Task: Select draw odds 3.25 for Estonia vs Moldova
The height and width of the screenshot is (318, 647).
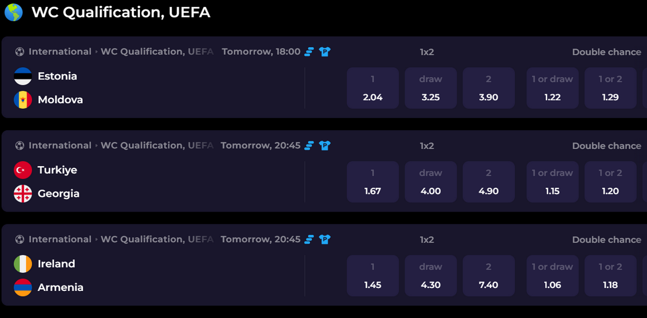Action: pyautogui.click(x=431, y=88)
